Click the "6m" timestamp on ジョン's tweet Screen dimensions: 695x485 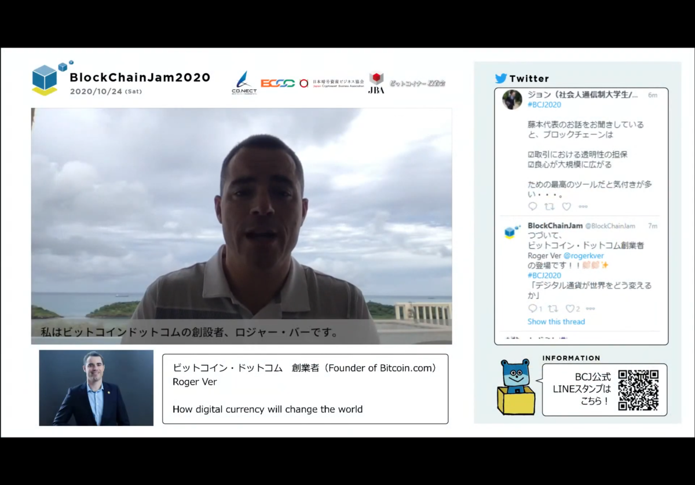(x=653, y=95)
